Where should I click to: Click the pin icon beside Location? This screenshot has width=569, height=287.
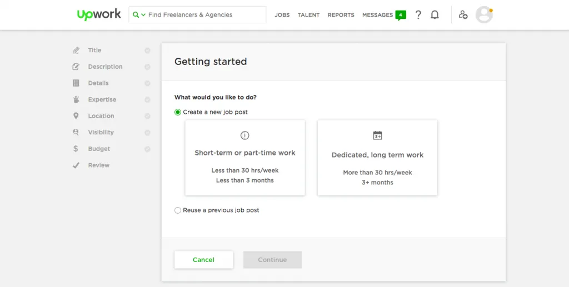[x=76, y=116]
